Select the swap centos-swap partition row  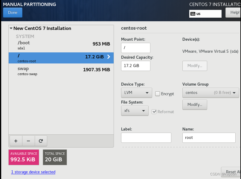click(61, 71)
